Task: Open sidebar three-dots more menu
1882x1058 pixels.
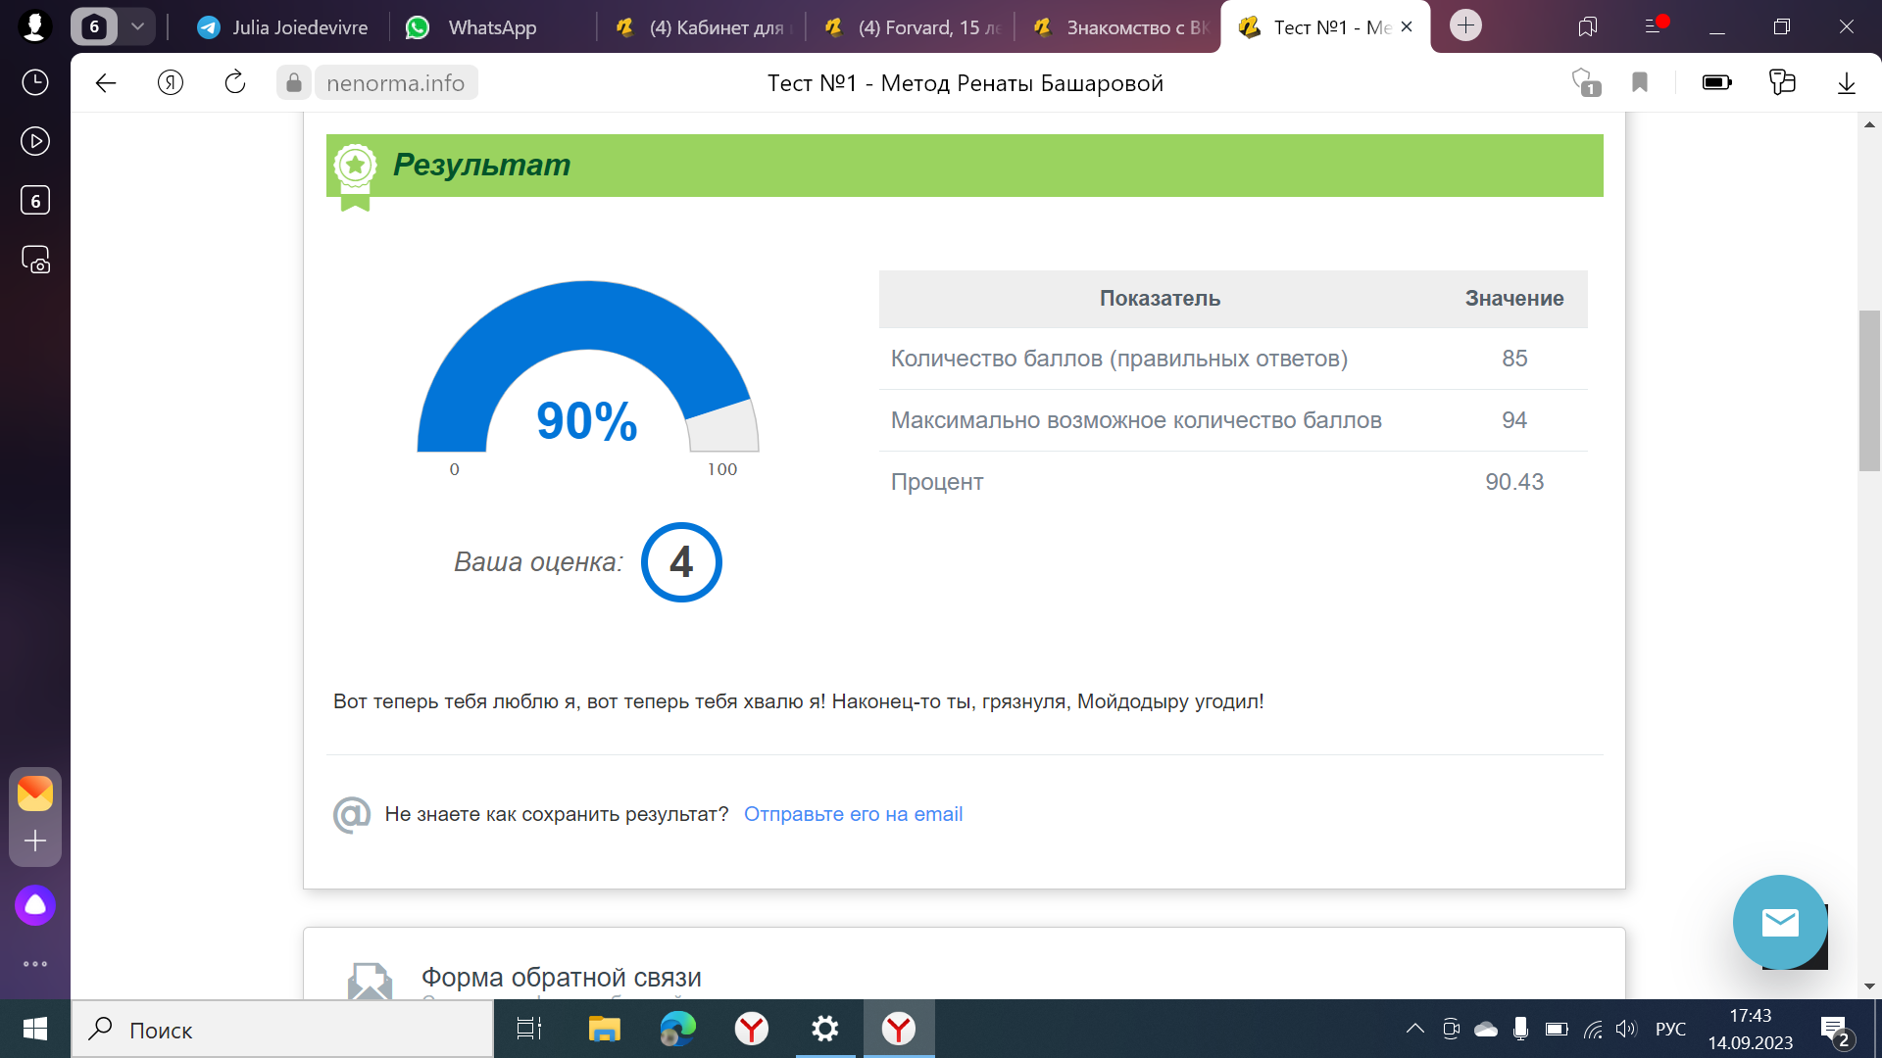Action: (x=35, y=964)
